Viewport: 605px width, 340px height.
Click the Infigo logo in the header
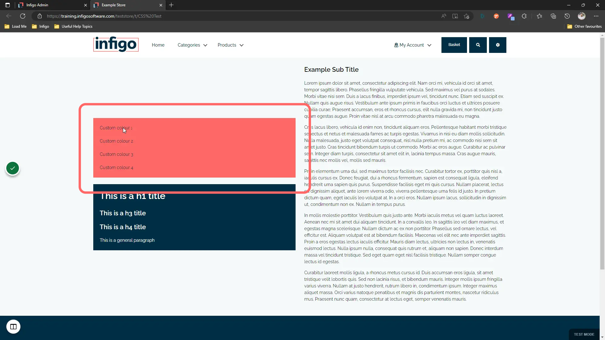[116, 44]
